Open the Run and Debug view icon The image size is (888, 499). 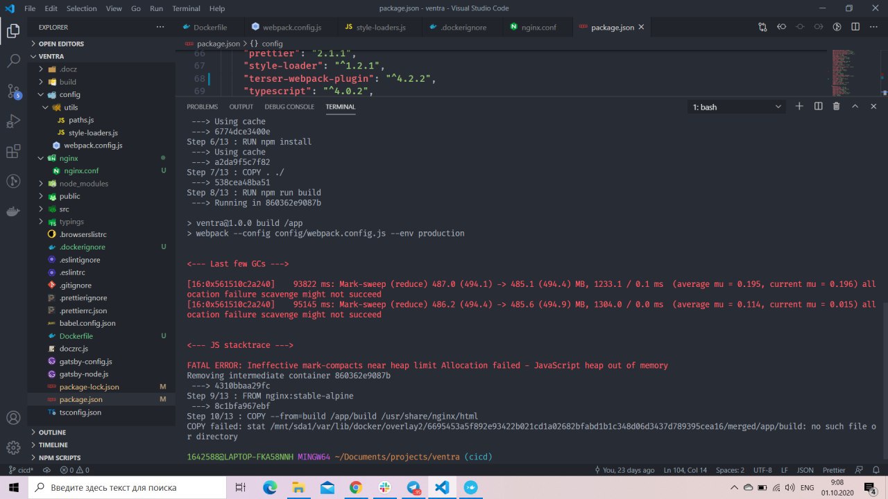pyautogui.click(x=13, y=121)
